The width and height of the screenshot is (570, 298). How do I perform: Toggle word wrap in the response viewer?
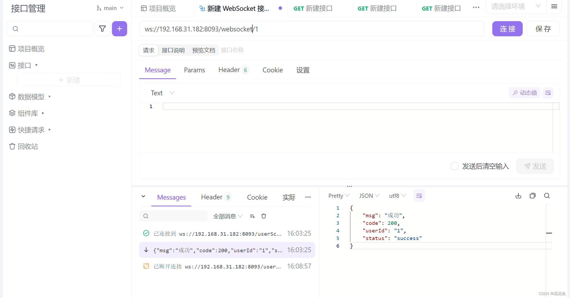click(419, 196)
